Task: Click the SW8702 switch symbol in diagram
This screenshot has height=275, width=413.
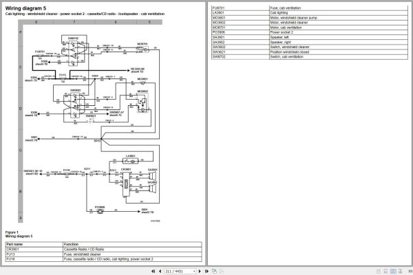Action: 73,53
